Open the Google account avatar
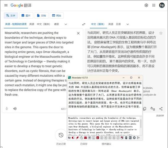The image size is (168, 148). pos(162,5)
